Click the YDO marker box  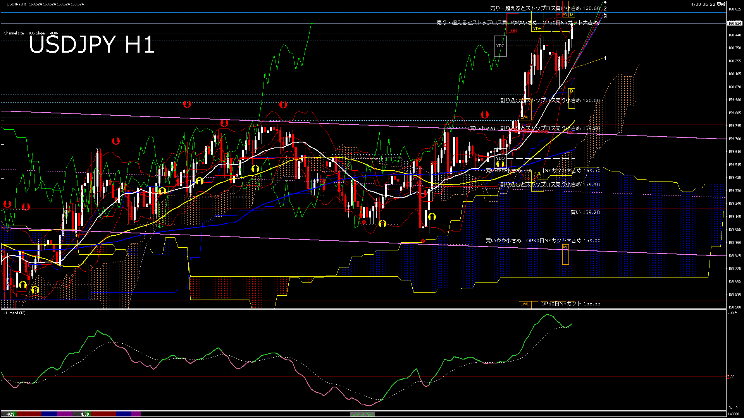(x=500, y=158)
